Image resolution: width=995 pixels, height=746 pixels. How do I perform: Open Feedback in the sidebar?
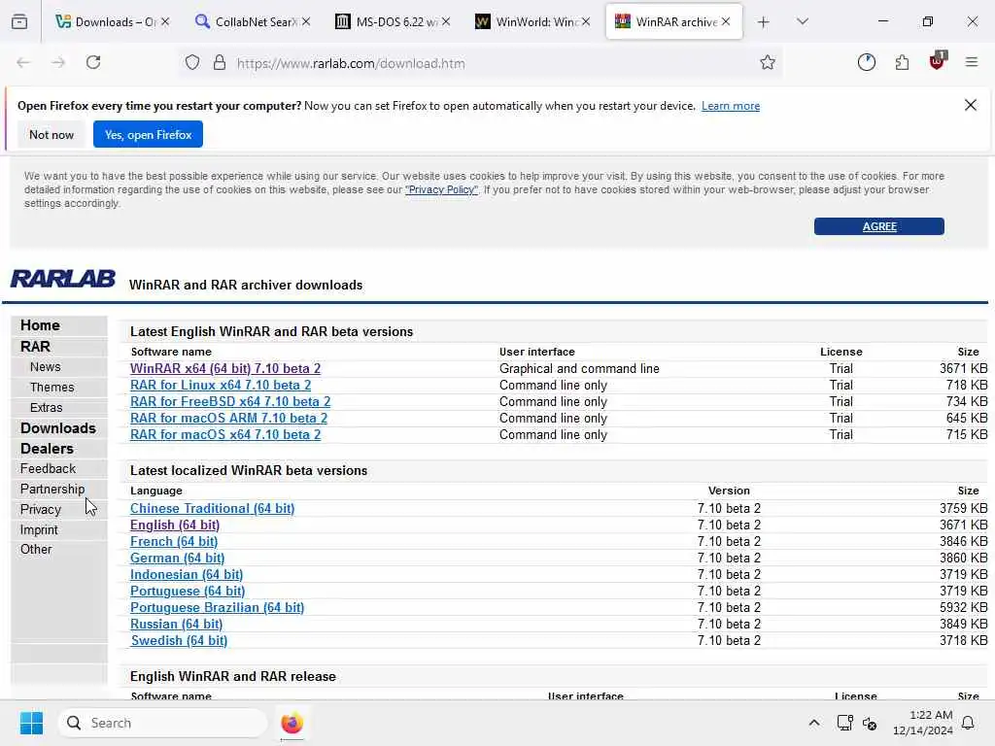[48, 469]
